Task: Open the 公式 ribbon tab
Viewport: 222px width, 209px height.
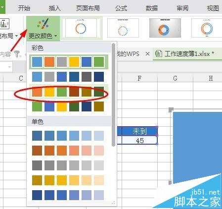Action: pyautogui.click(x=121, y=8)
